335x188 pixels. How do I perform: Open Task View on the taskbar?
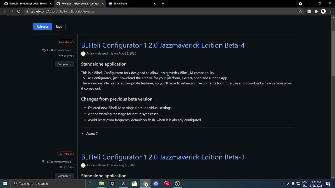pos(91,184)
